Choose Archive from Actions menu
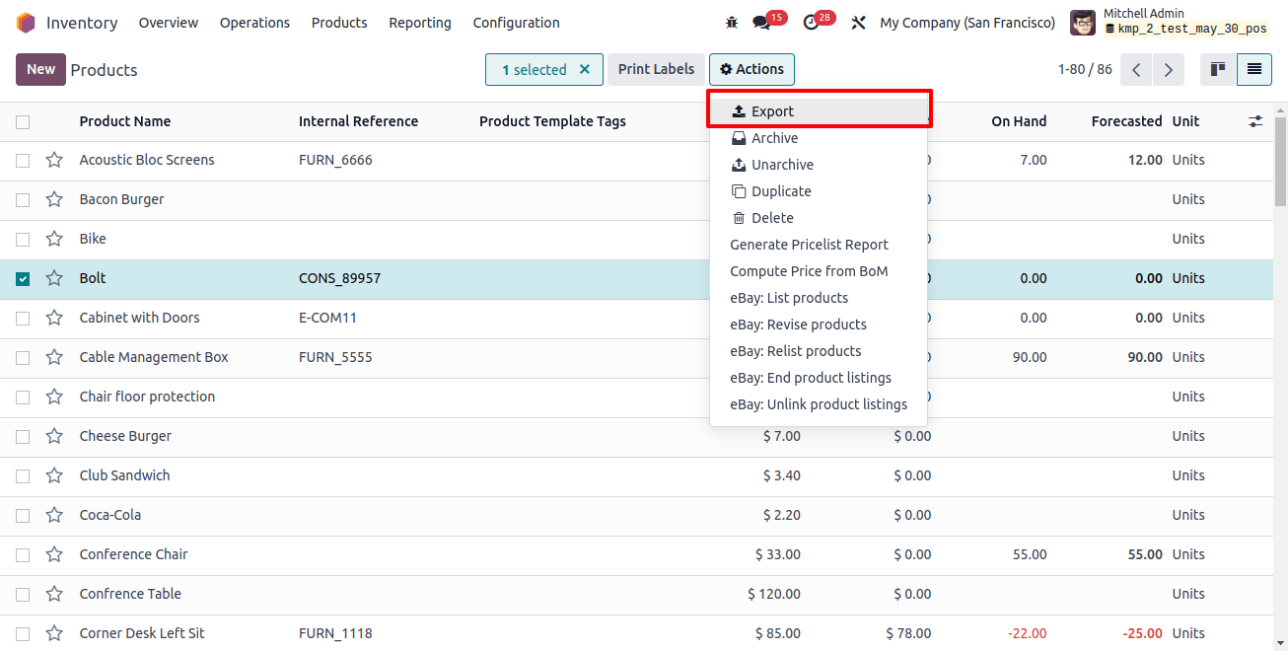Screen dimensions: 1288x651 click(x=819, y=138)
